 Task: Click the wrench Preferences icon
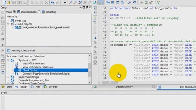point(130,2)
